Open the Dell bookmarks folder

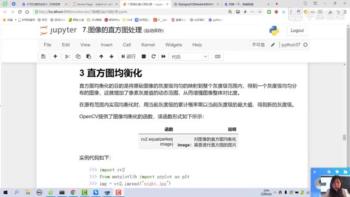(x=127, y=20)
